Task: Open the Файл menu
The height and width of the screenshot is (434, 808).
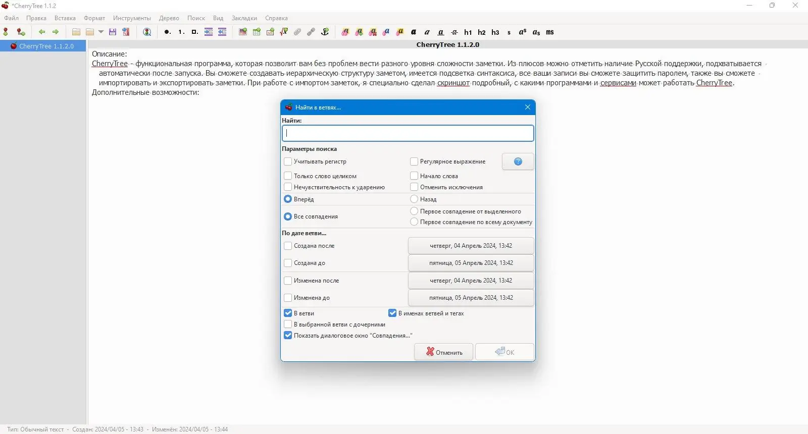Action: click(x=11, y=18)
